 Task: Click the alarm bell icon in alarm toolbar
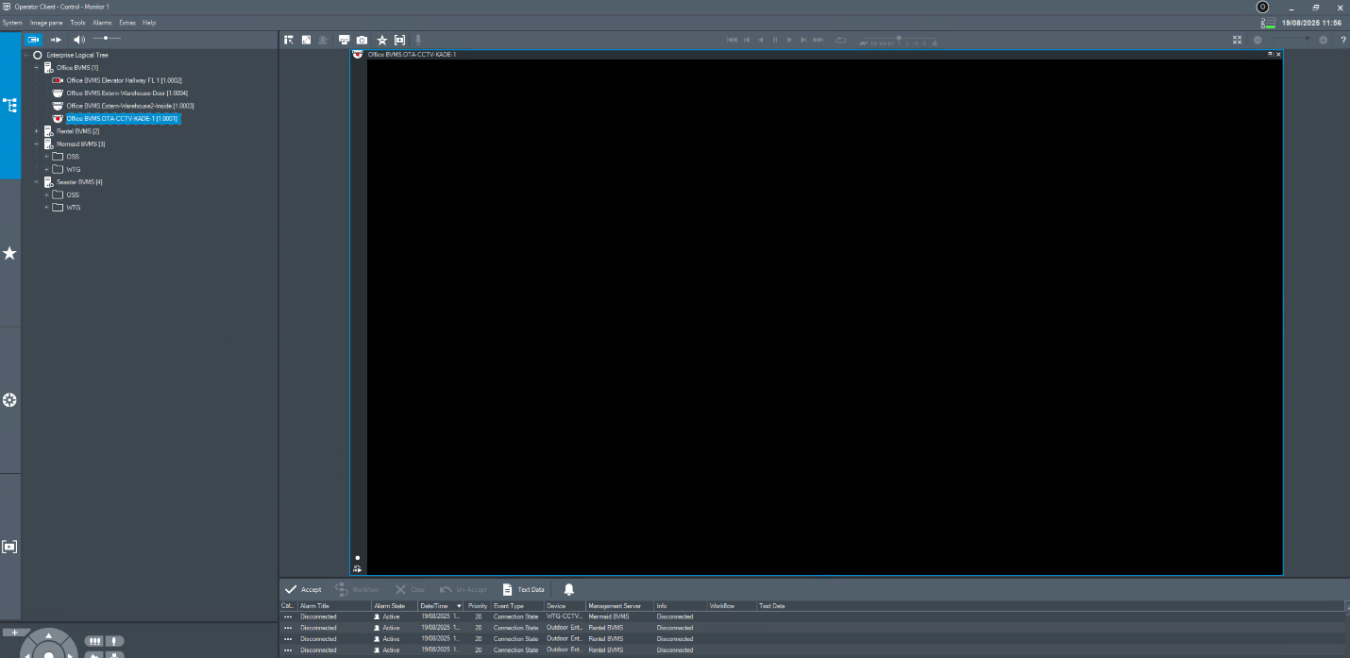568,589
